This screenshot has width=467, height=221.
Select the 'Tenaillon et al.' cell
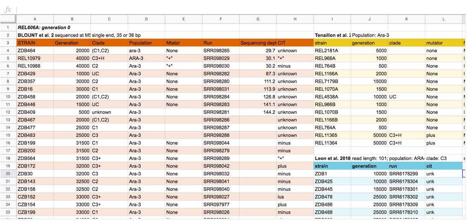tap(332, 35)
